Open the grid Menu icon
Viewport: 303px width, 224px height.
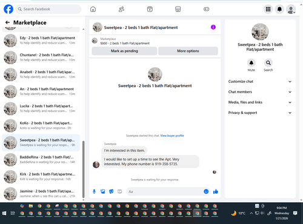click(268, 9)
